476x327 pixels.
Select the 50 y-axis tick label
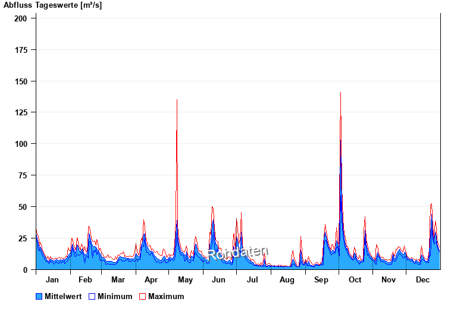23,207
